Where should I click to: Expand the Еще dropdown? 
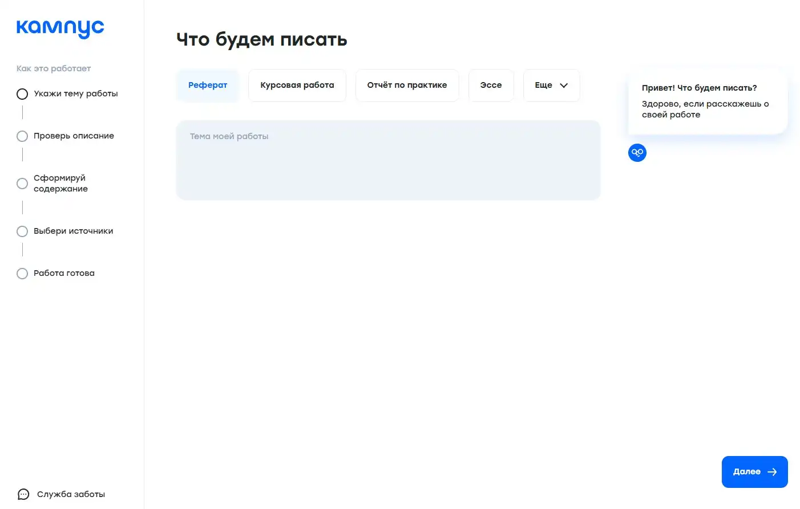pyautogui.click(x=551, y=85)
